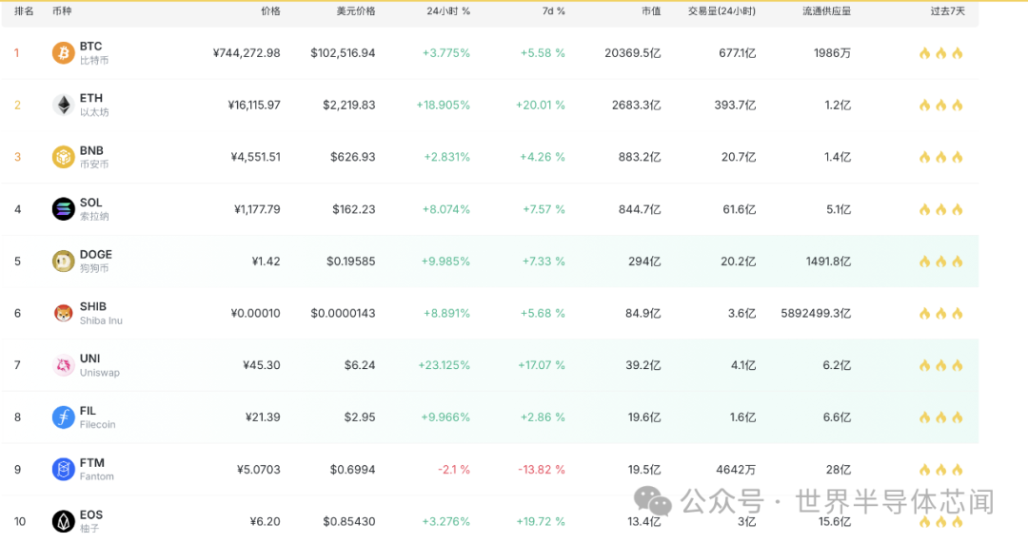Click the flame icons in ETH row

(940, 105)
